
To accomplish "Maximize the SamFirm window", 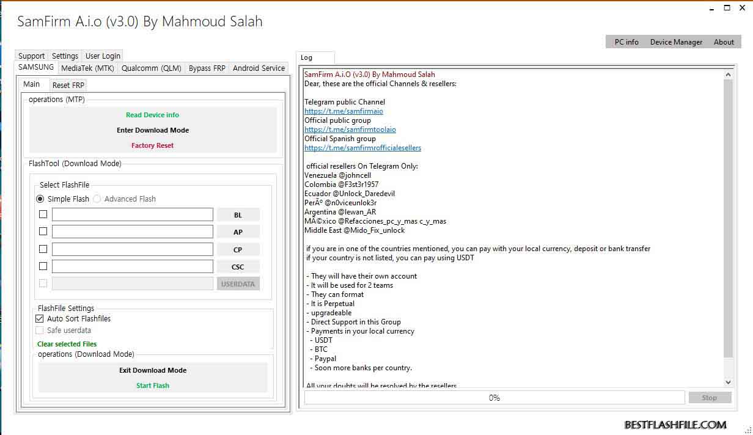I will click(x=727, y=8).
